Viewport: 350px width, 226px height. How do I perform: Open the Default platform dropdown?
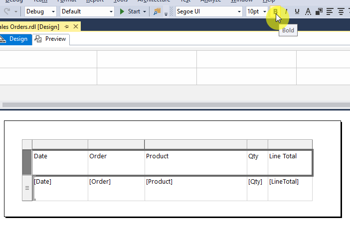87,11
